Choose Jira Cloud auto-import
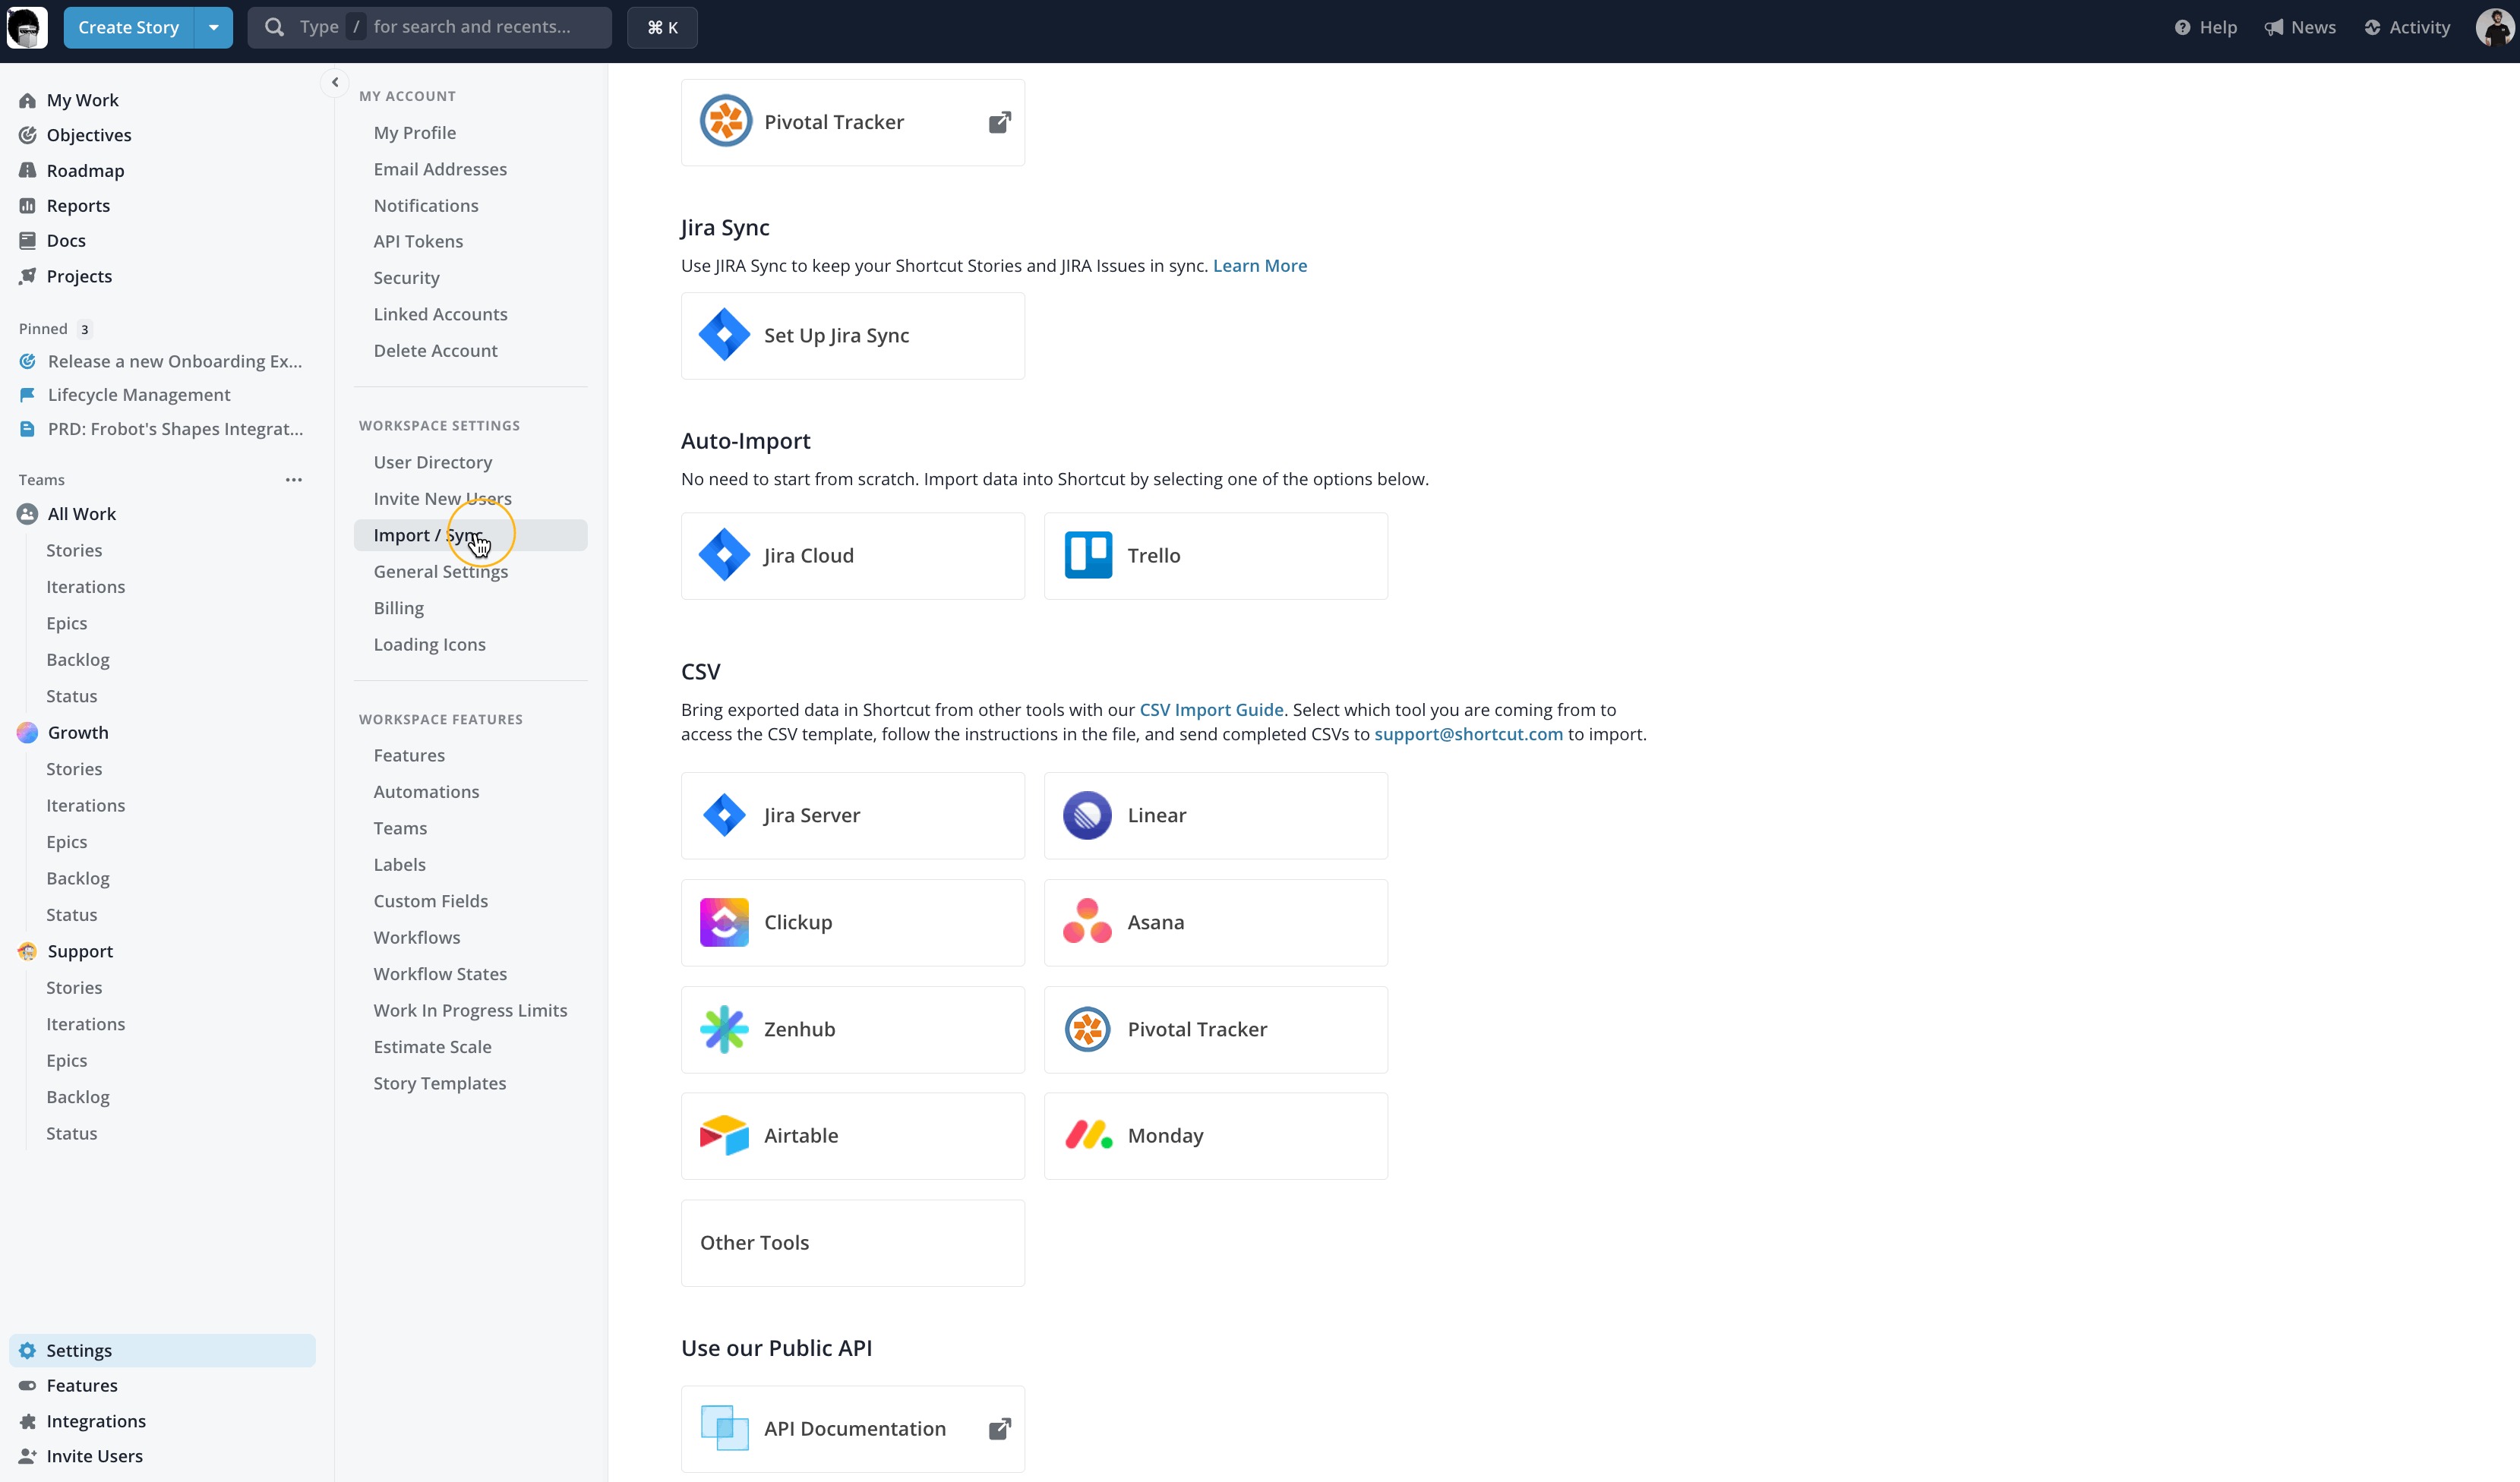 [x=853, y=557]
